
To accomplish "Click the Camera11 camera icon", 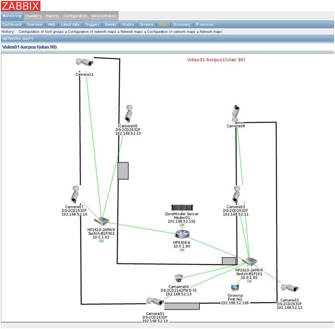I will [84, 62].
